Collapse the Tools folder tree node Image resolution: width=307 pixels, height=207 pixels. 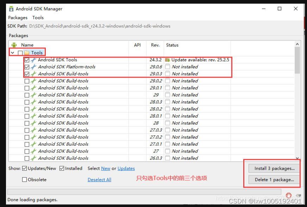point(13,53)
